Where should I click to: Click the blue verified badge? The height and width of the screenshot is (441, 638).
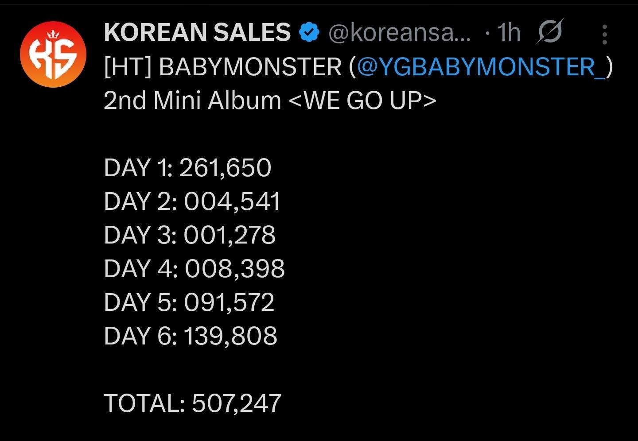310,33
